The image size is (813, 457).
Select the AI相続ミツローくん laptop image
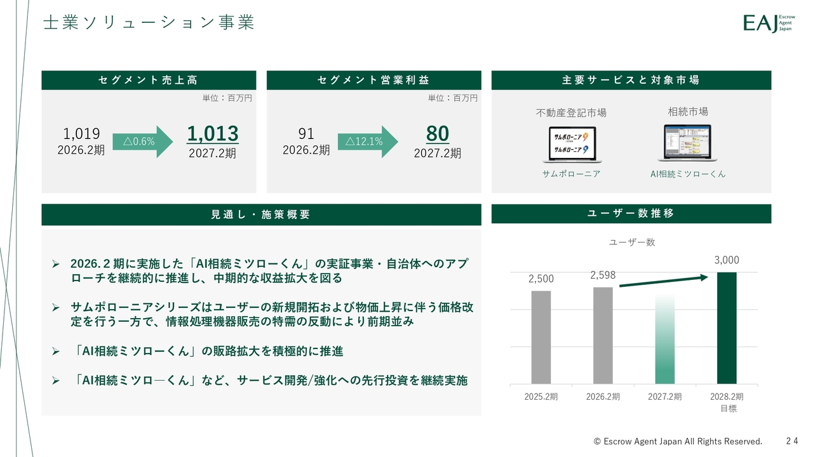coord(687,143)
